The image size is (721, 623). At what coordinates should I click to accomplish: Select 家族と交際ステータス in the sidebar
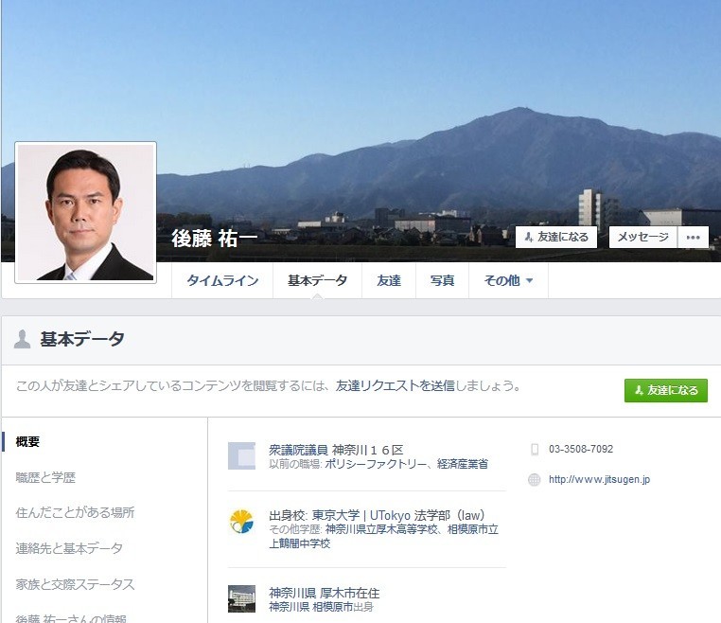click(75, 584)
